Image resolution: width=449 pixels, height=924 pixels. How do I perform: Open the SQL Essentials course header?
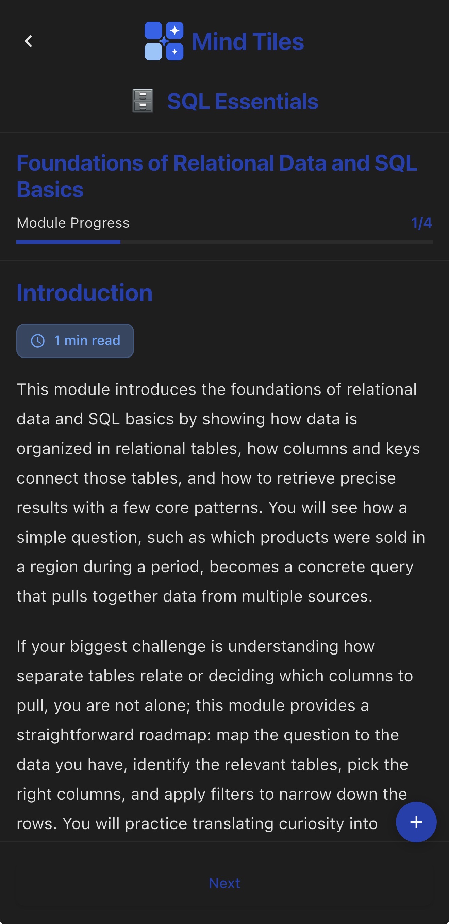(243, 101)
